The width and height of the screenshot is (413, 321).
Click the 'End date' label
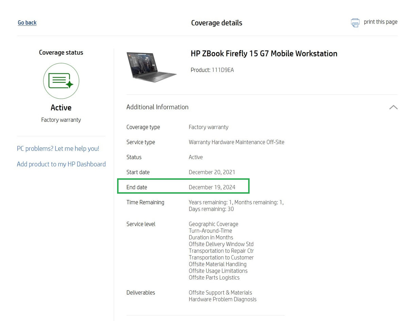coord(137,187)
